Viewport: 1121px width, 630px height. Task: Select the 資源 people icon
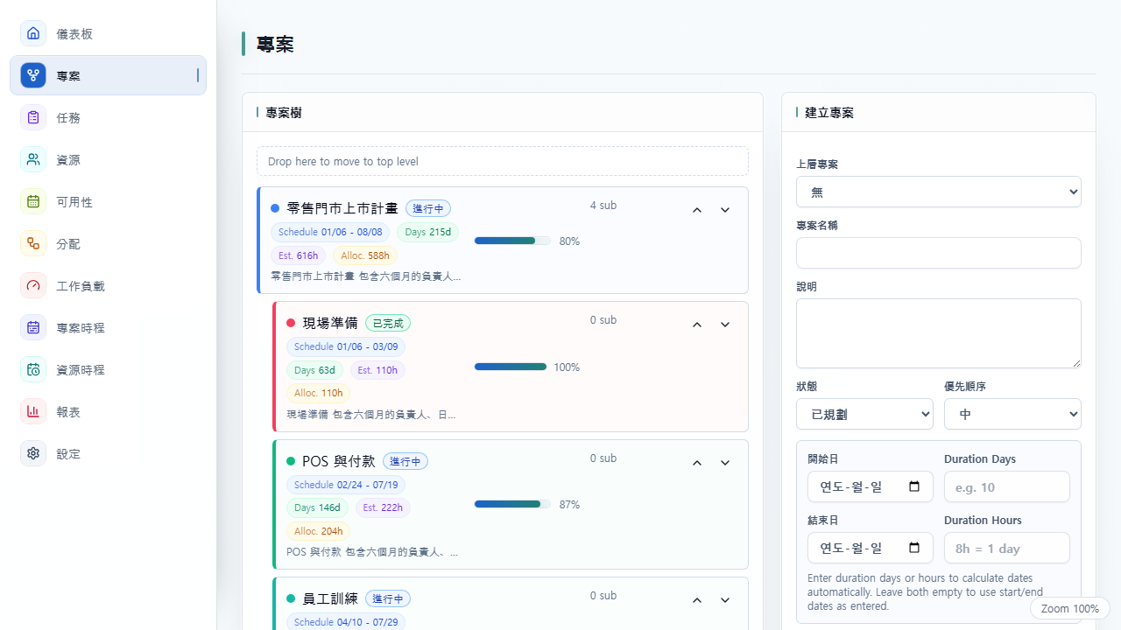[x=33, y=159]
